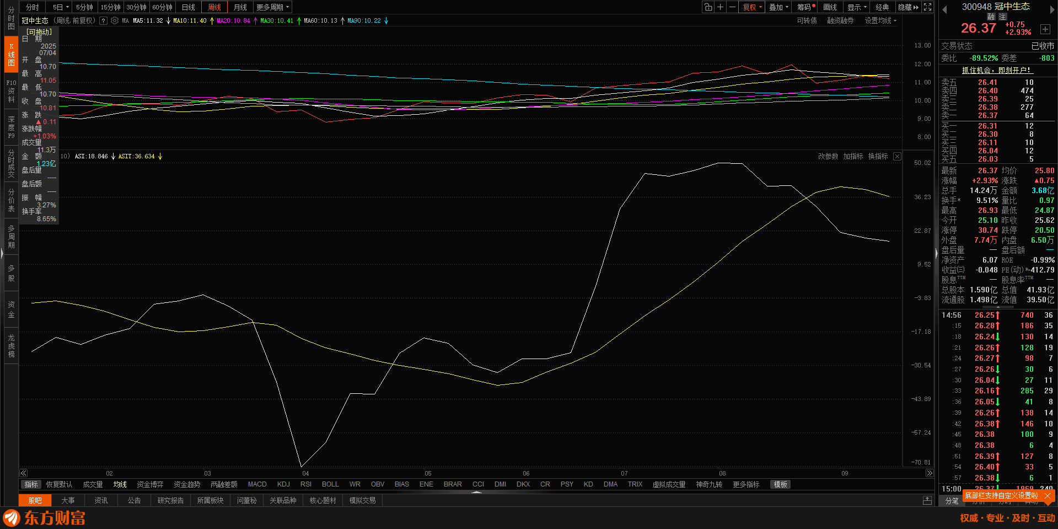Click the chart lock icon in toolbar
Image resolution: width=1058 pixels, height=529 pixels.
[x=708, y=7]
